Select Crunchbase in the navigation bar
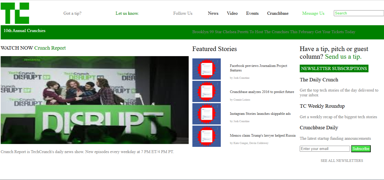Viewport: 384px width, 180px height. click(277, 13)
